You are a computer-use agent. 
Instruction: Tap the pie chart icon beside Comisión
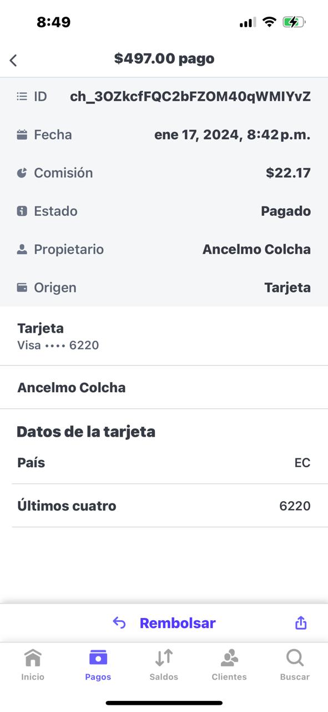point(22,173)
